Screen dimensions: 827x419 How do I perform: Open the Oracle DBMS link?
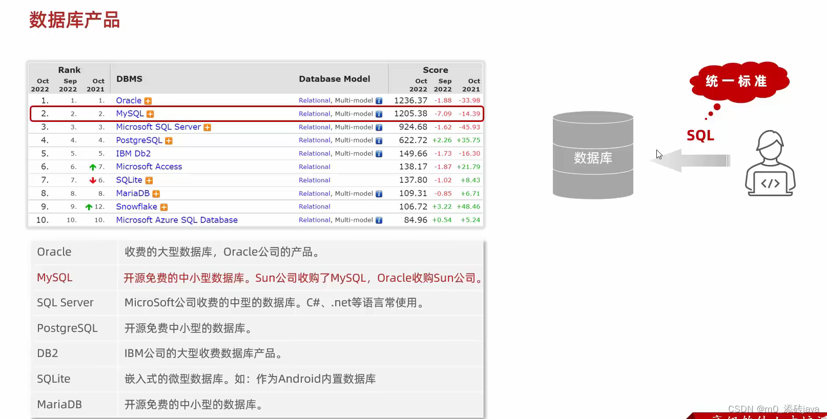(129, 100)
